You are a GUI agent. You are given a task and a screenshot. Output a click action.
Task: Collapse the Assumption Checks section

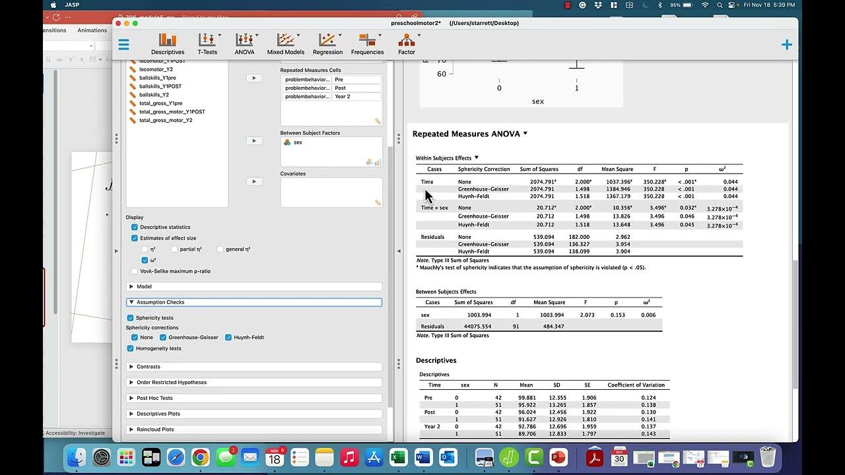pyautogui.click(x=254, y=302)
